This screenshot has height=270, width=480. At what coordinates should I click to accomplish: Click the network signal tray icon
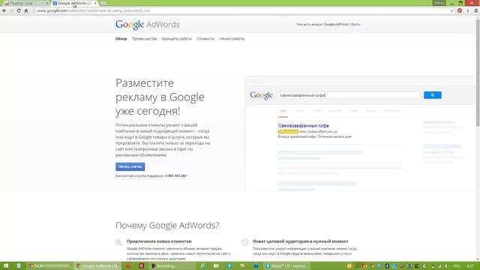point(439,266)
